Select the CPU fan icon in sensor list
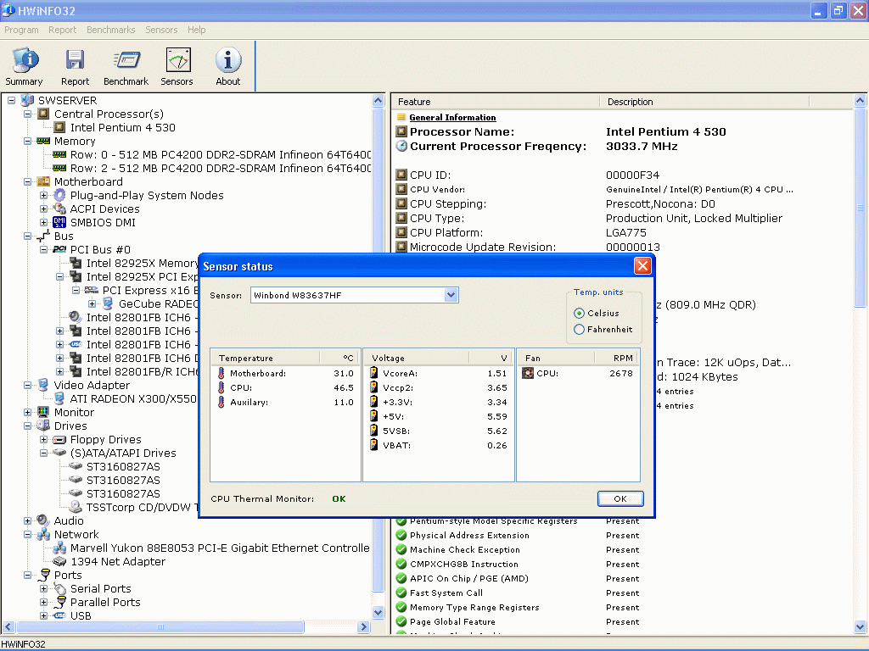 click(x=528, y=373)
